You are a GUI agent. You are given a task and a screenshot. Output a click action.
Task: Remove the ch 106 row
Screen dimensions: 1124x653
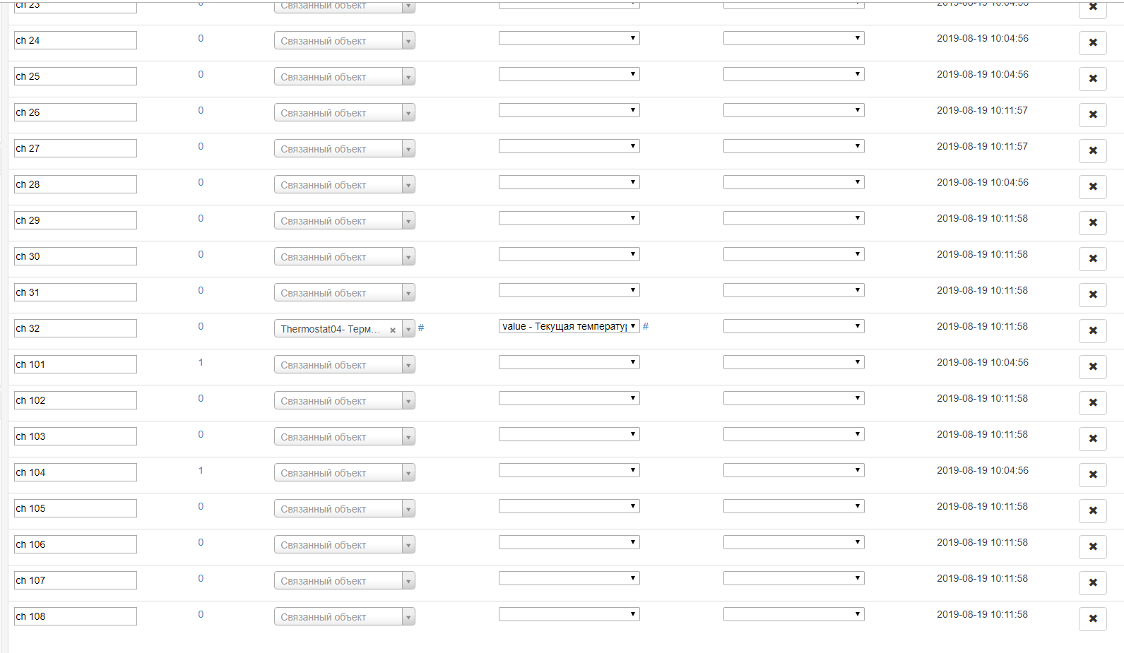click(x=1092, y=546)
